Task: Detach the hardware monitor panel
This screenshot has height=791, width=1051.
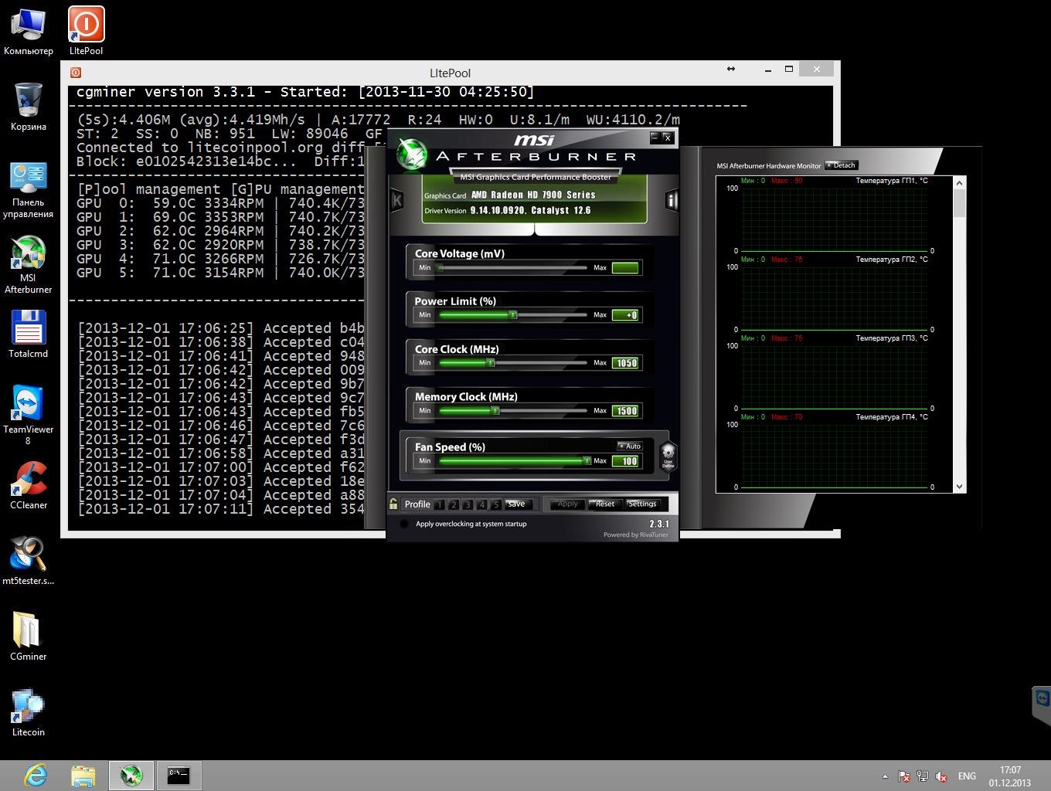Action: click(842, 165)
